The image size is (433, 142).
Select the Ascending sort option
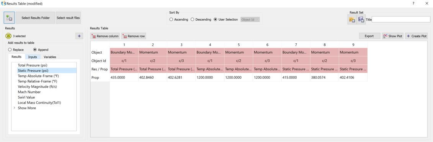[x=179, y=19]
